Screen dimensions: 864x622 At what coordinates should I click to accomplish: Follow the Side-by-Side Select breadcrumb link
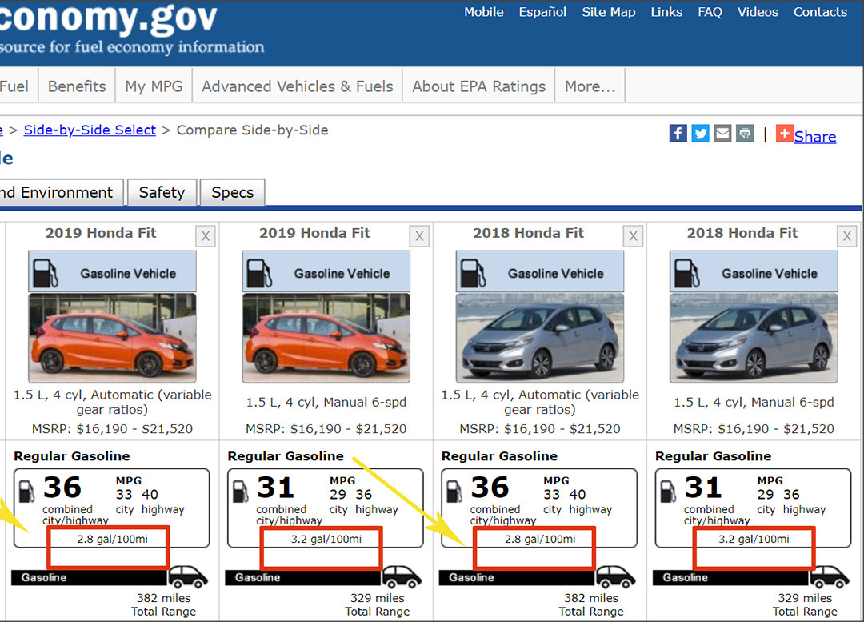tap(90, 130)
